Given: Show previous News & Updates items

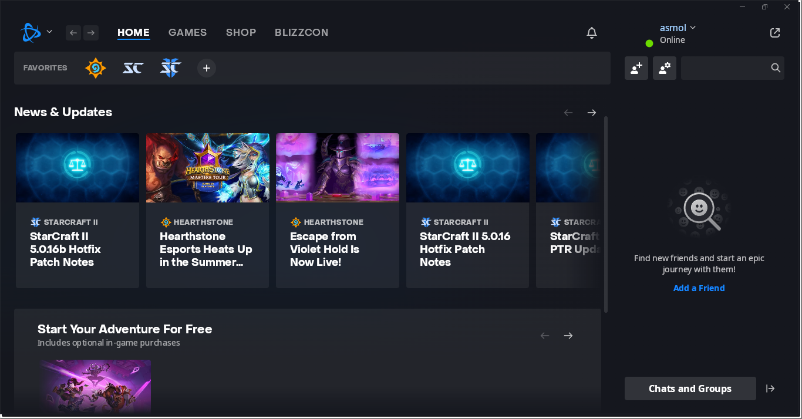Looking at the screenshot, I should pyautogui.click(x=568, y=113).
